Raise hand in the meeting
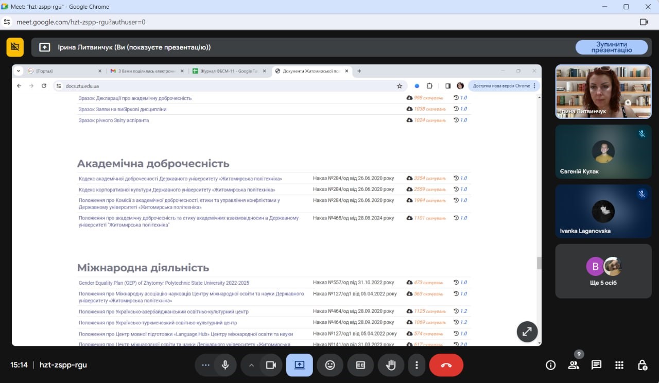 click(x=391, y=365)
